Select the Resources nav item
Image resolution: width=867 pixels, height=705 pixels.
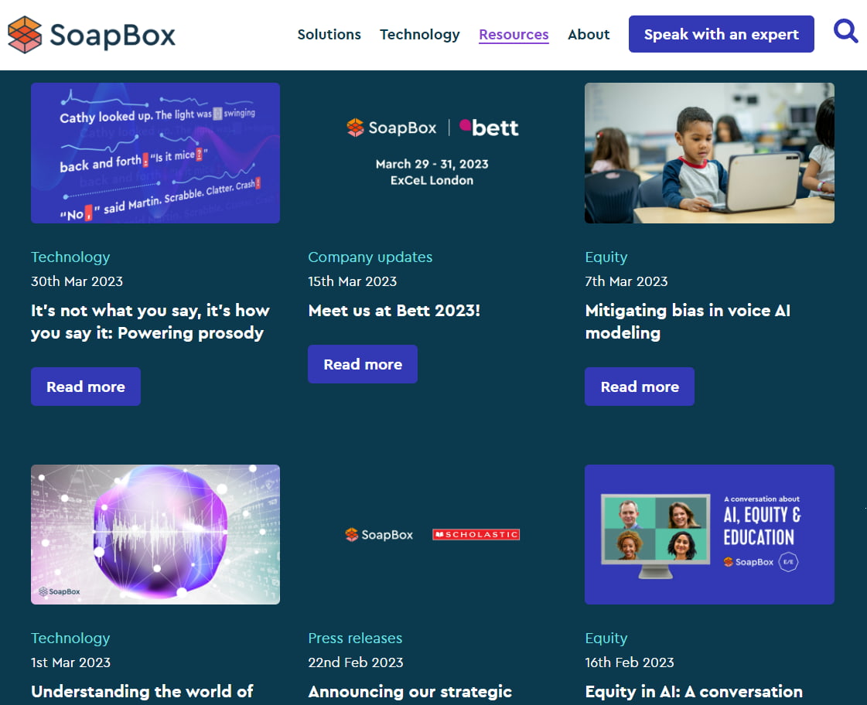point(514,34)
